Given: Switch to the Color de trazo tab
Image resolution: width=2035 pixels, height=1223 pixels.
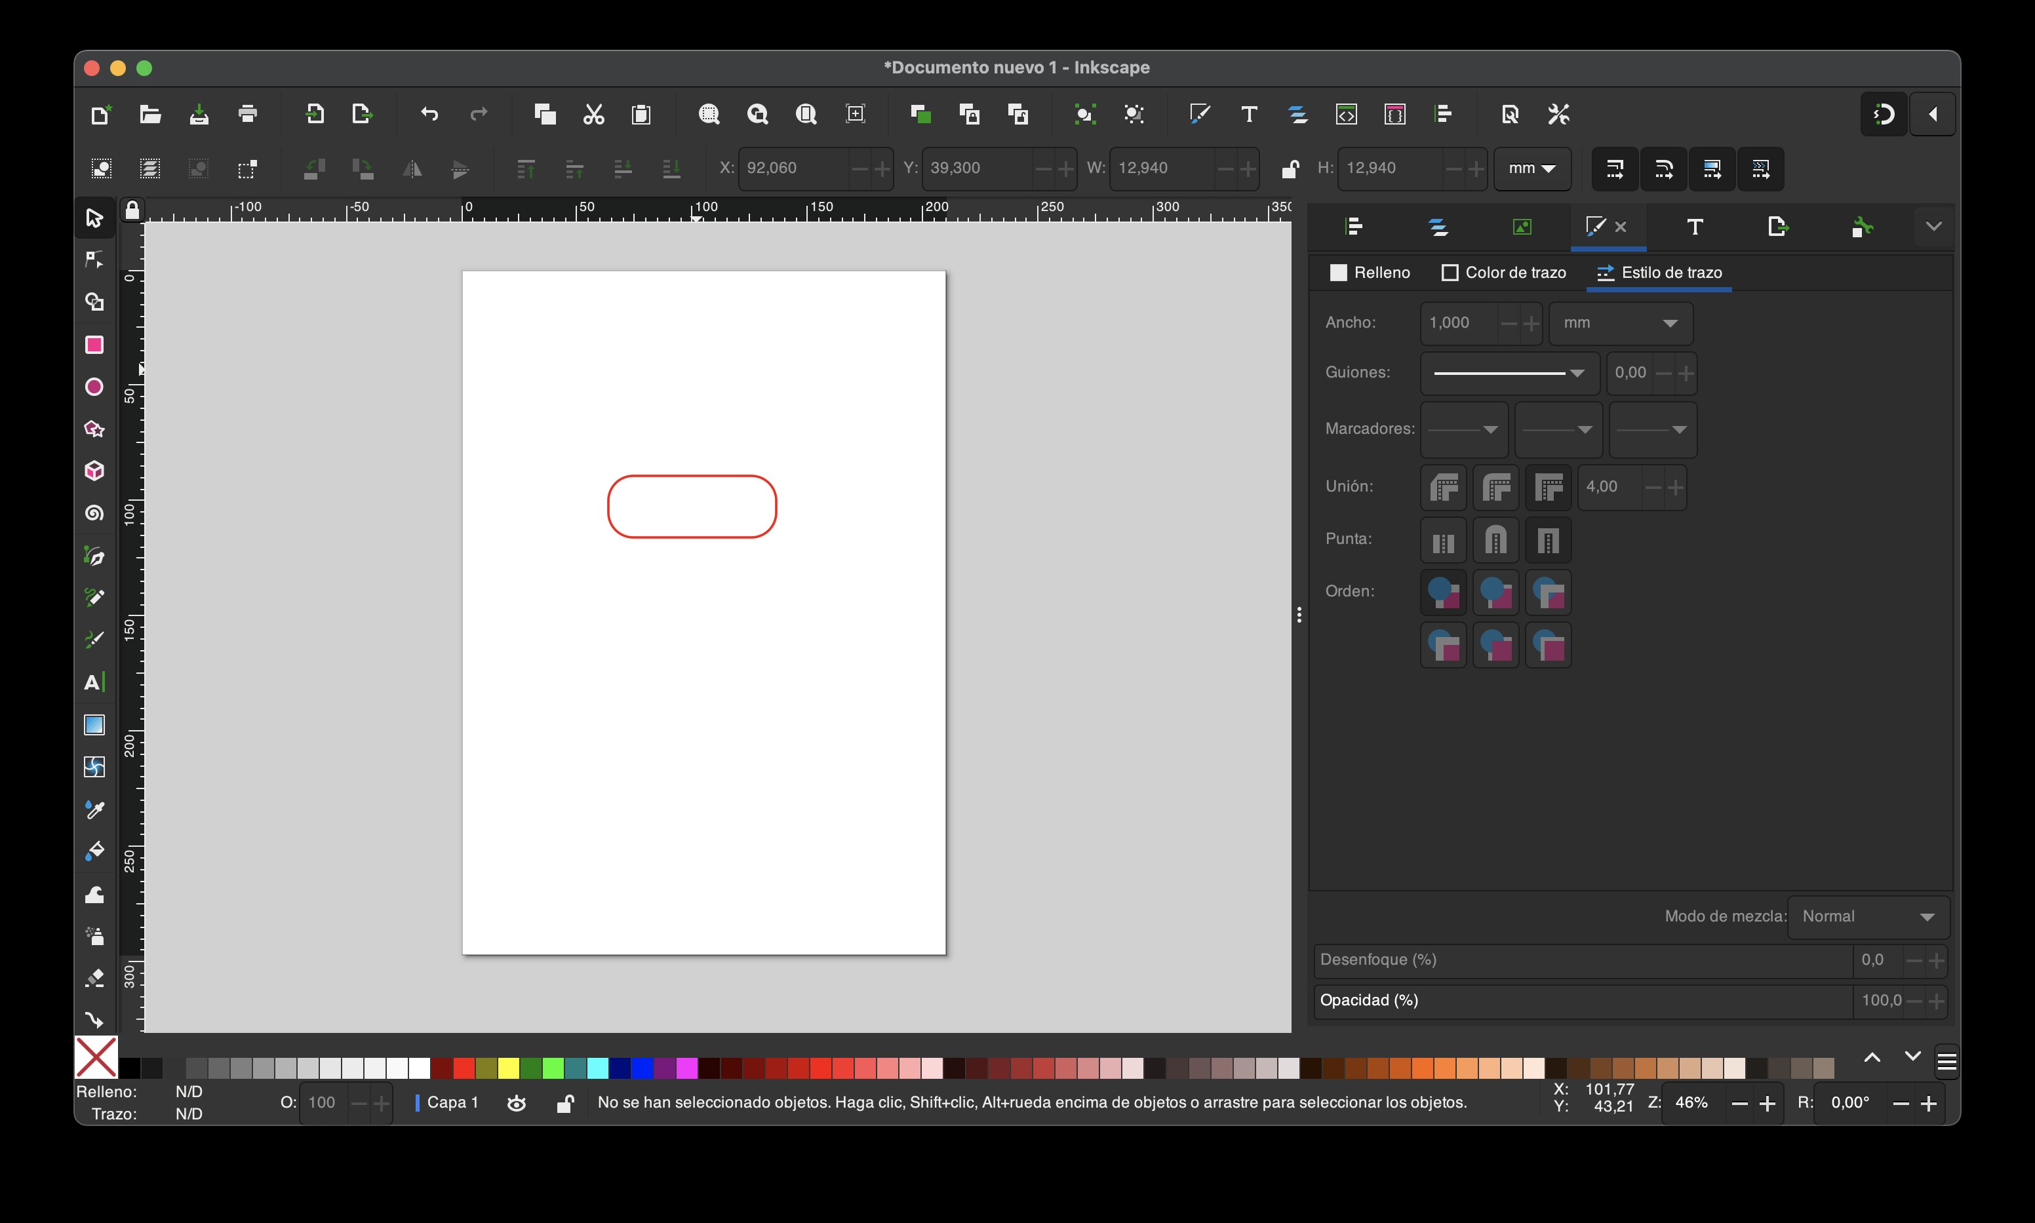Looking at the screenshot, I should point(1503,273).
